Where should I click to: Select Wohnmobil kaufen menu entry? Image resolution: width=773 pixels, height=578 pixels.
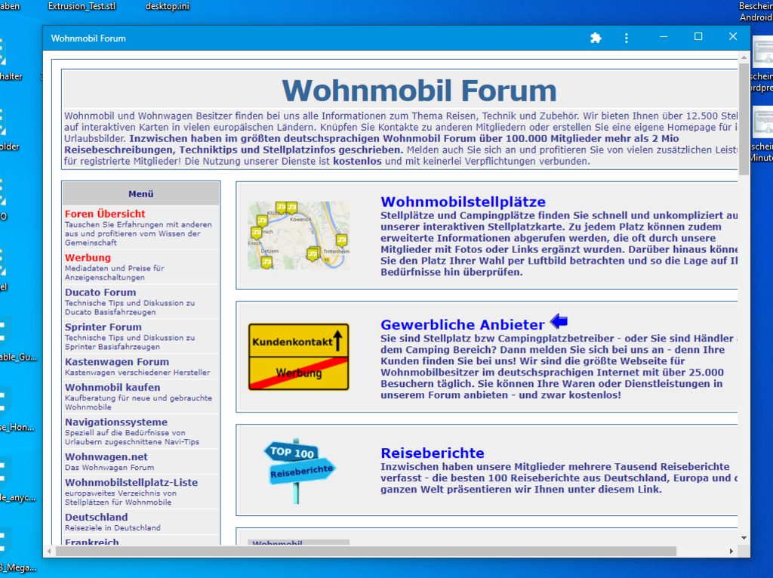pos(112,388)
